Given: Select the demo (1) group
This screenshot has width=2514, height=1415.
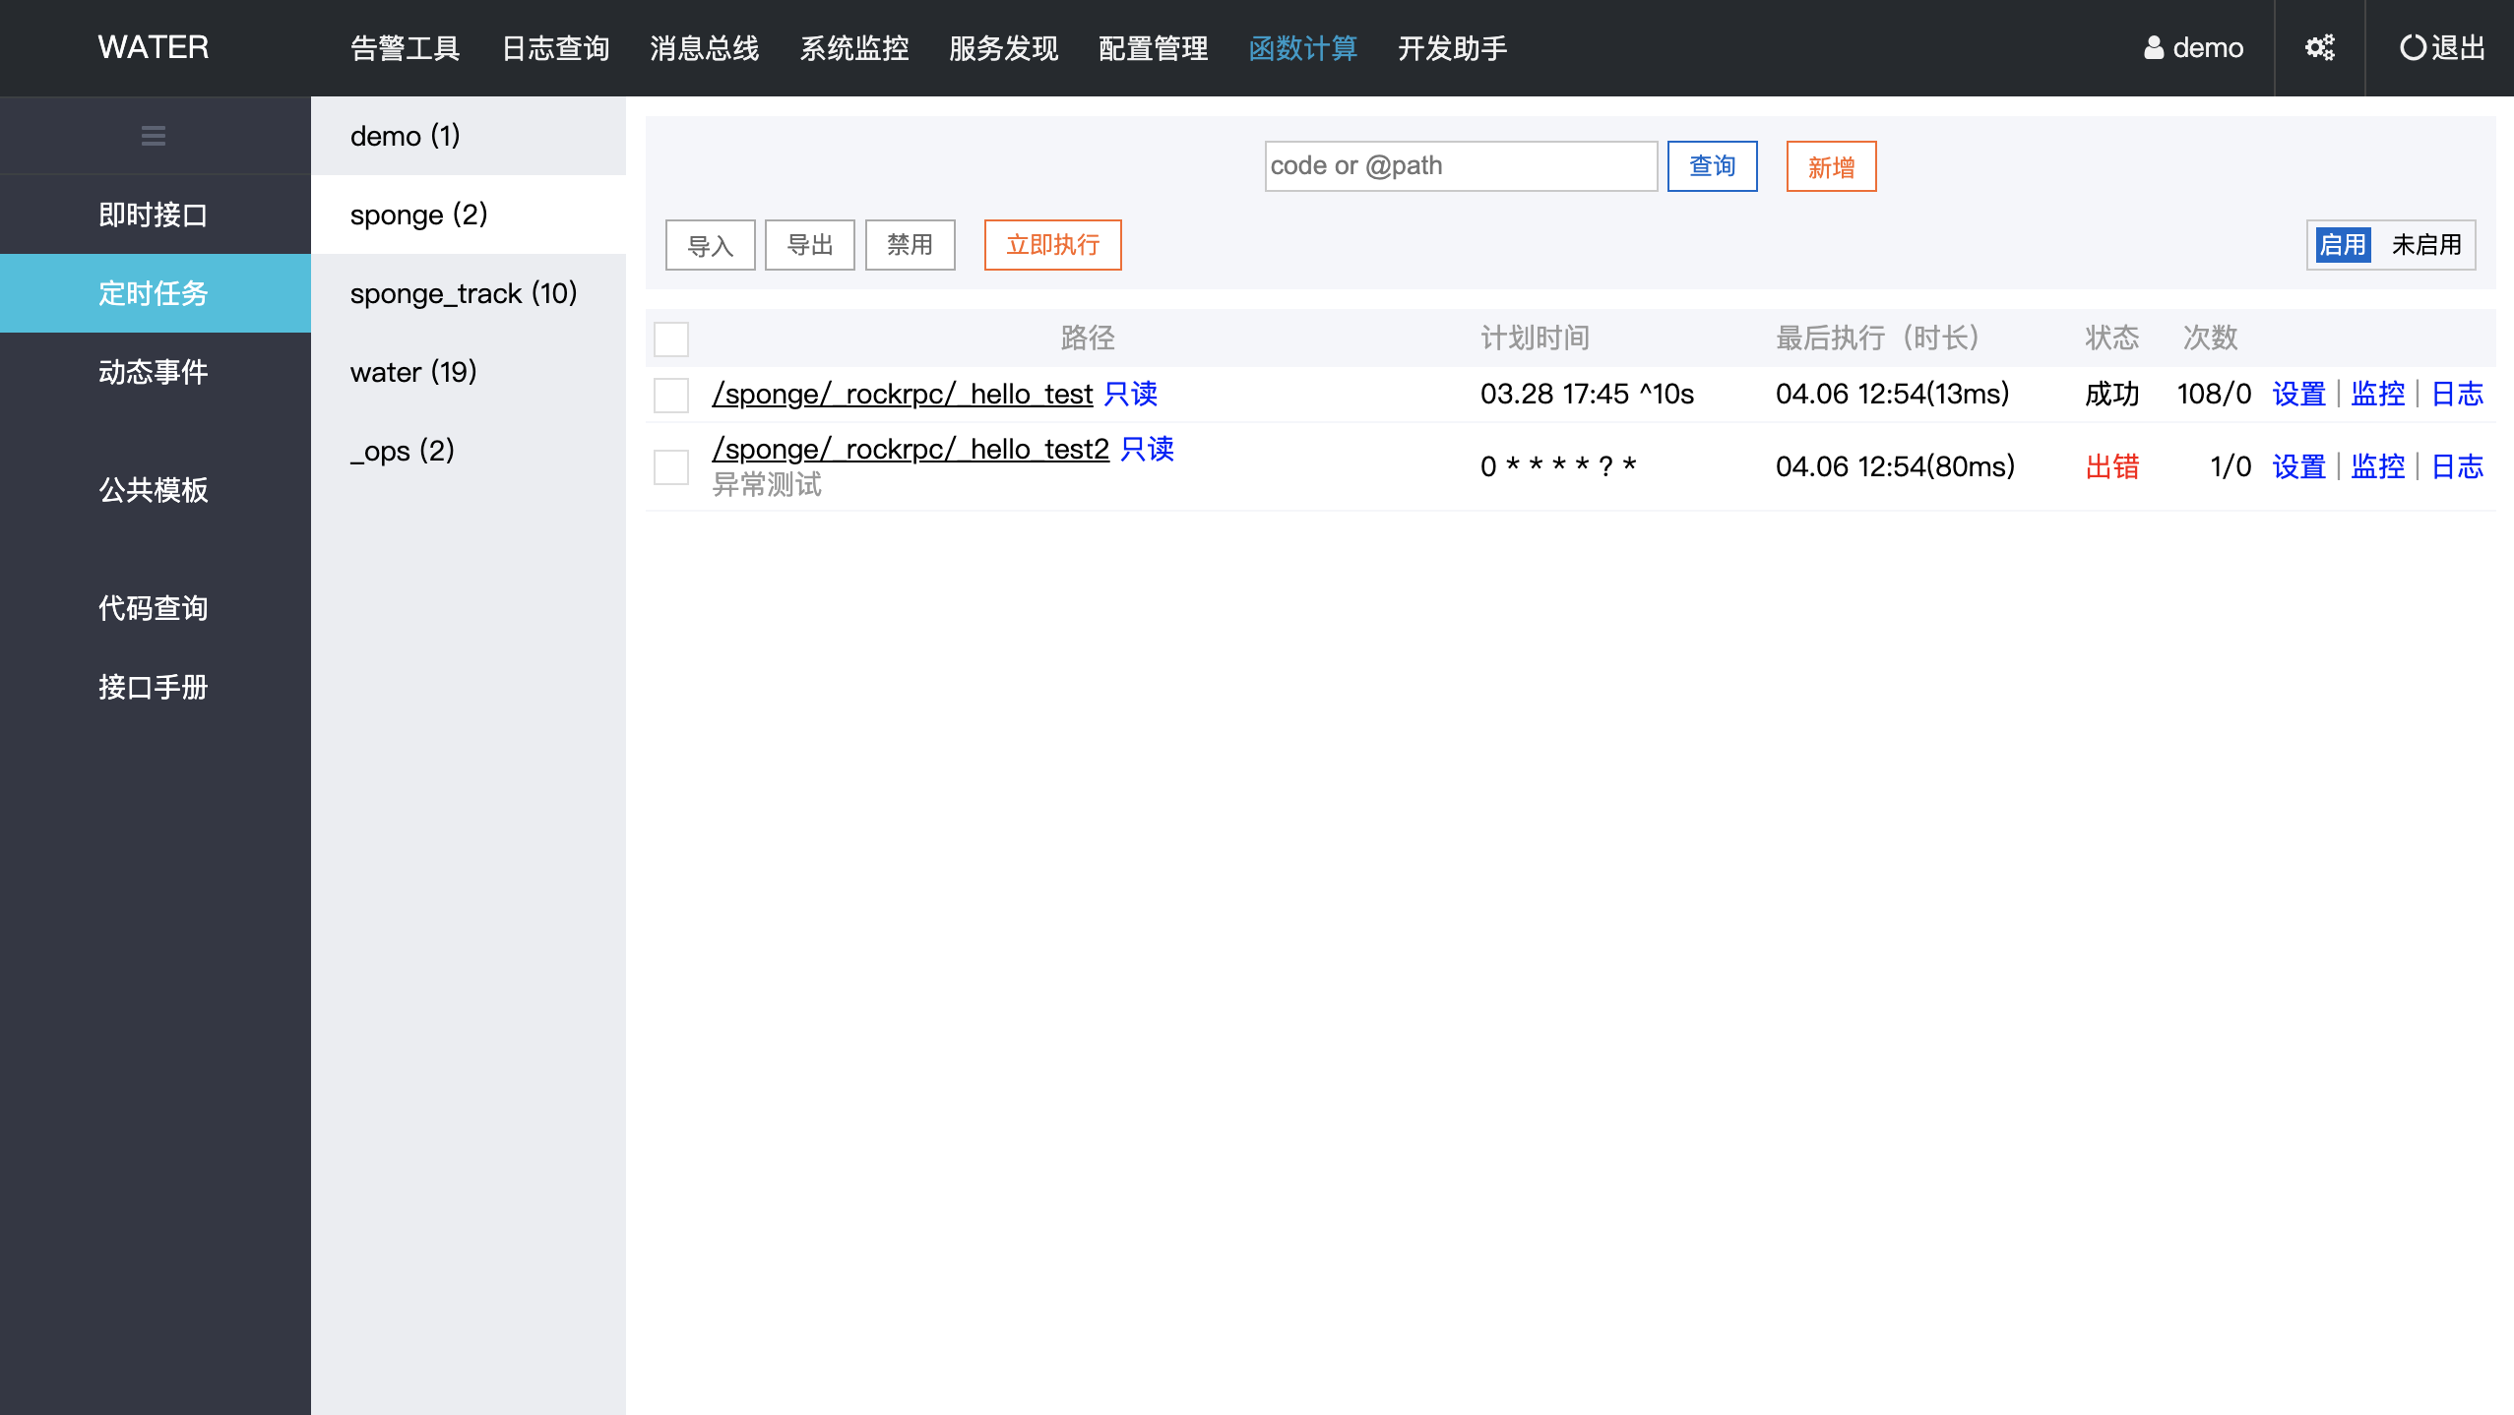Looking at the screenshot, I should point(469,136).
